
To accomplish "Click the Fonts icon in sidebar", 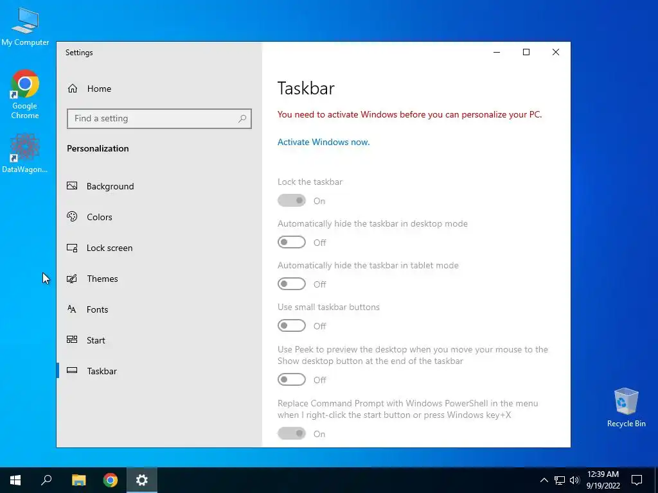I will click(x=72, y=309).
